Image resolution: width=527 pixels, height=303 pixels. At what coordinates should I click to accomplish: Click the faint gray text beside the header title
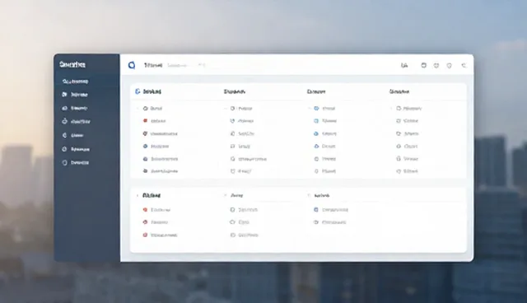177,65
